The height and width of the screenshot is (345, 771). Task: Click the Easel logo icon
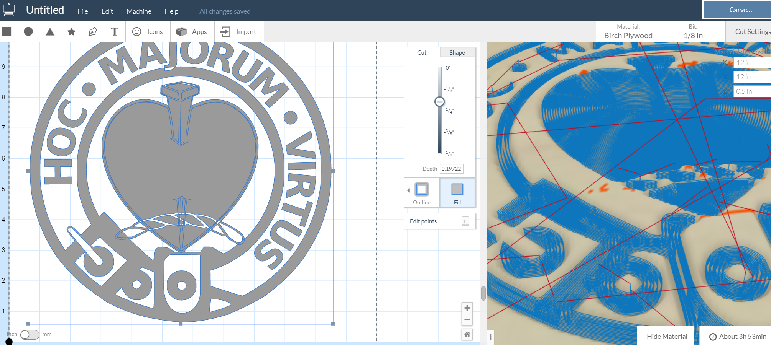click(x=8, y=10)
